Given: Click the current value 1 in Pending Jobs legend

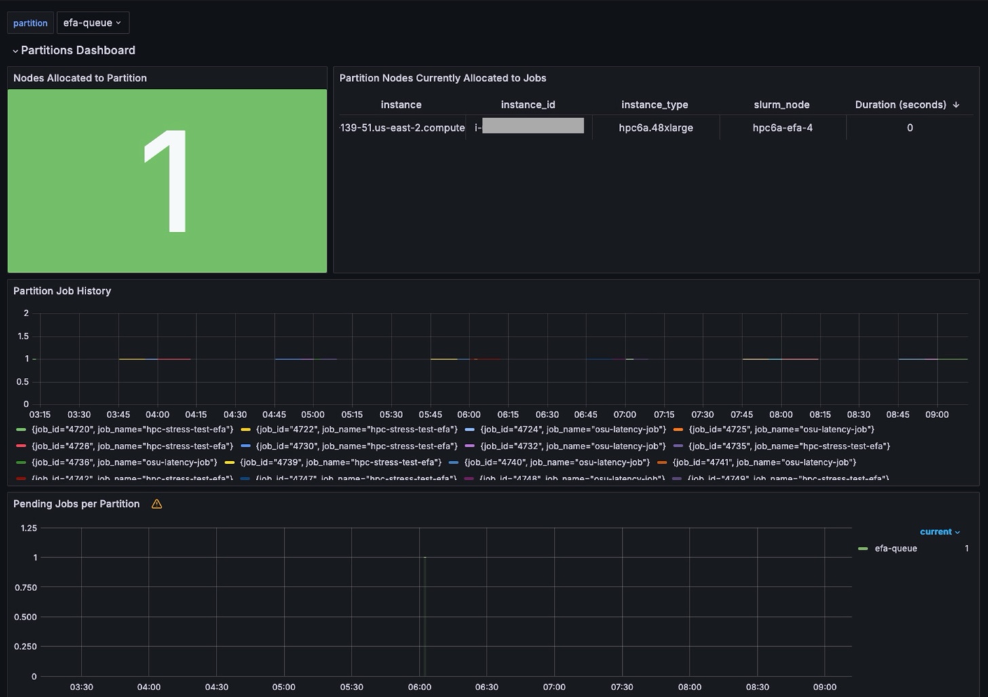Looking at the screenshot, I should click(966, 548).
